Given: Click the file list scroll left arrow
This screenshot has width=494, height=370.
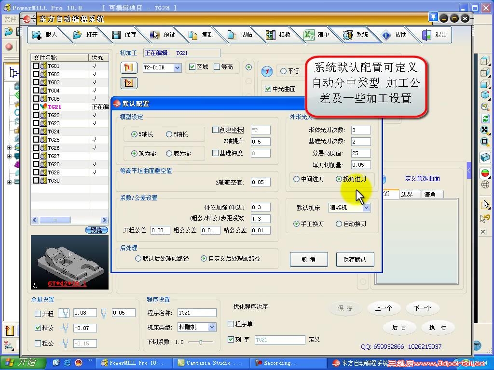Looking at the screenshot, I should tap(35, 220).
